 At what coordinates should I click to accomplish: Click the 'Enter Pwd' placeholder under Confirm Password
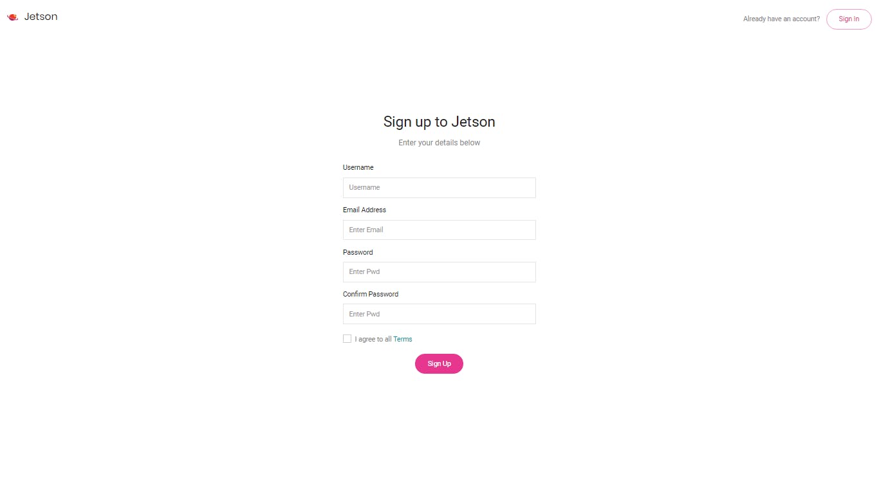coord(364,314)
